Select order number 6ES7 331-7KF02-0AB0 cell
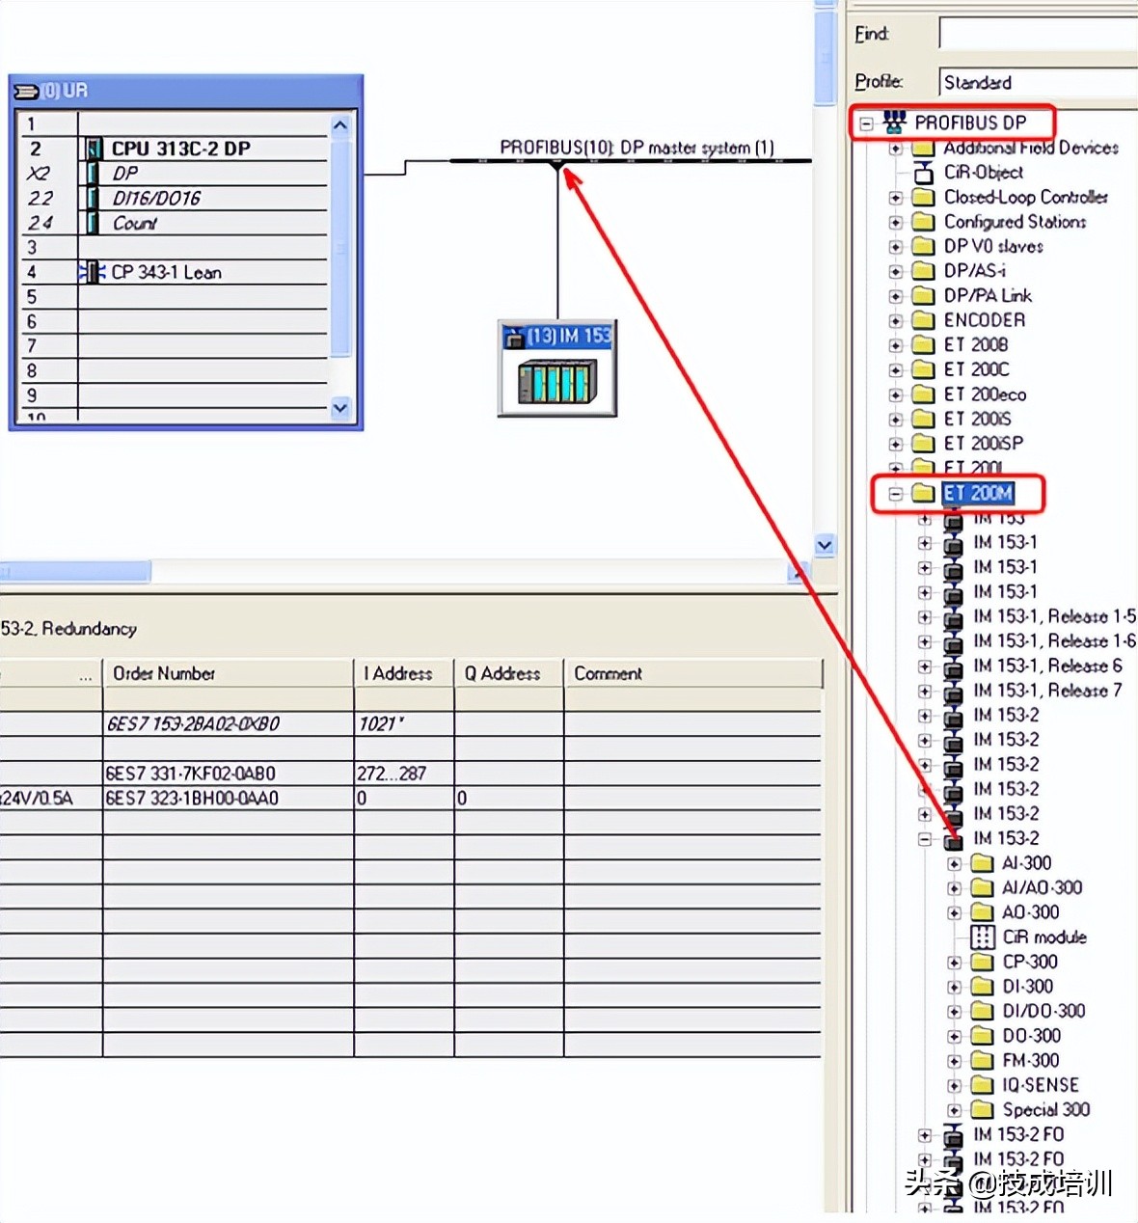1138x1223 pixels. click(228, 774)
